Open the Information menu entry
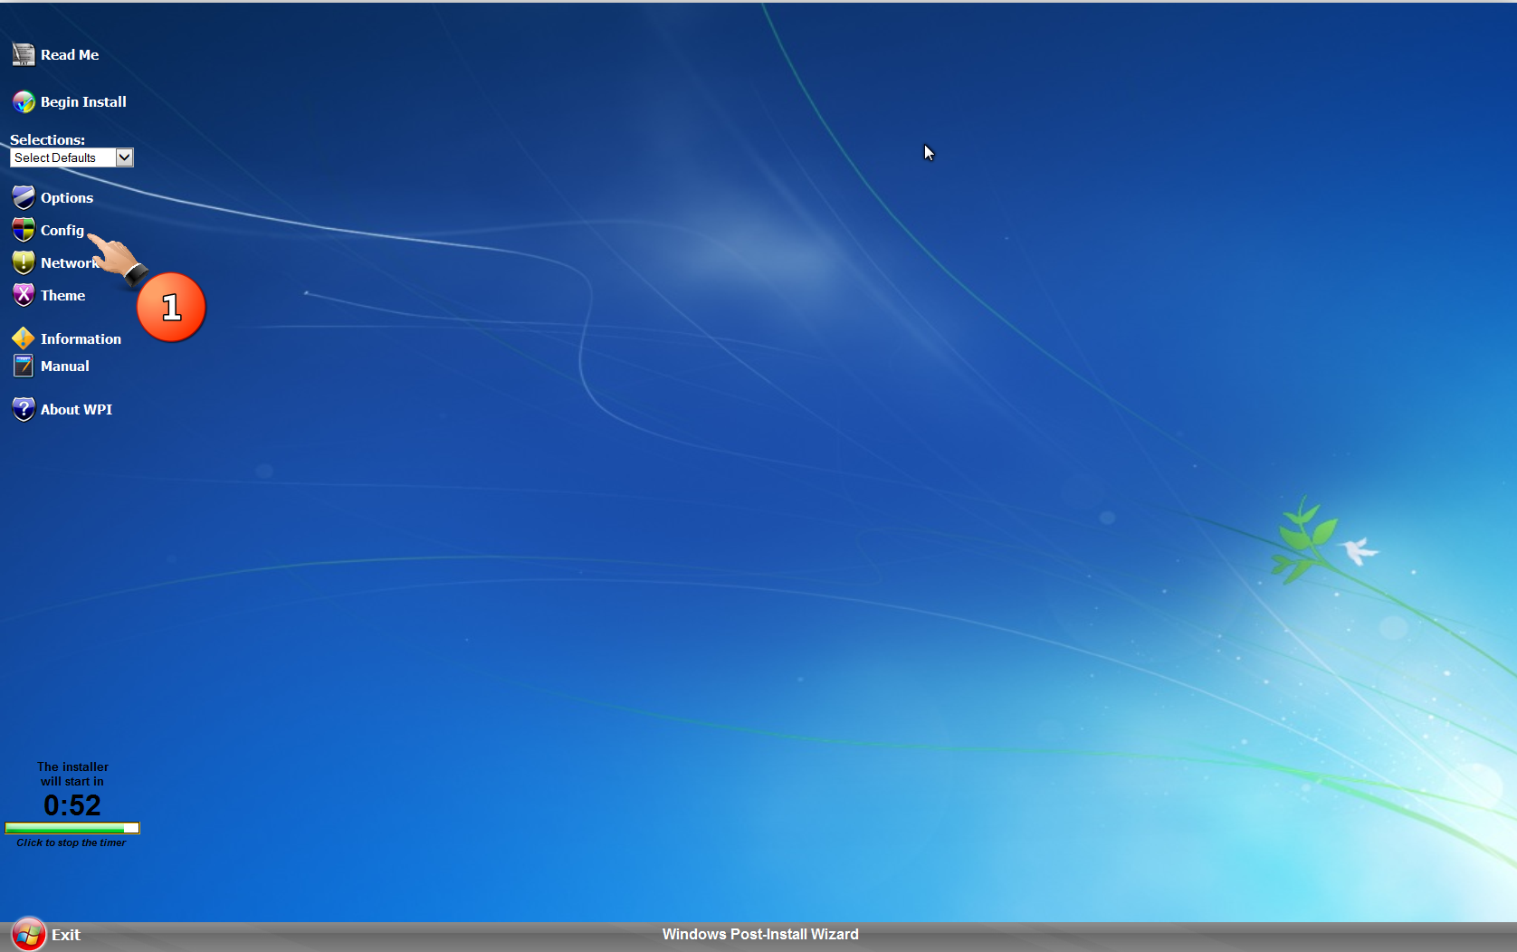The height and width of the screenshot is (952, 1517). click(81, 338)
